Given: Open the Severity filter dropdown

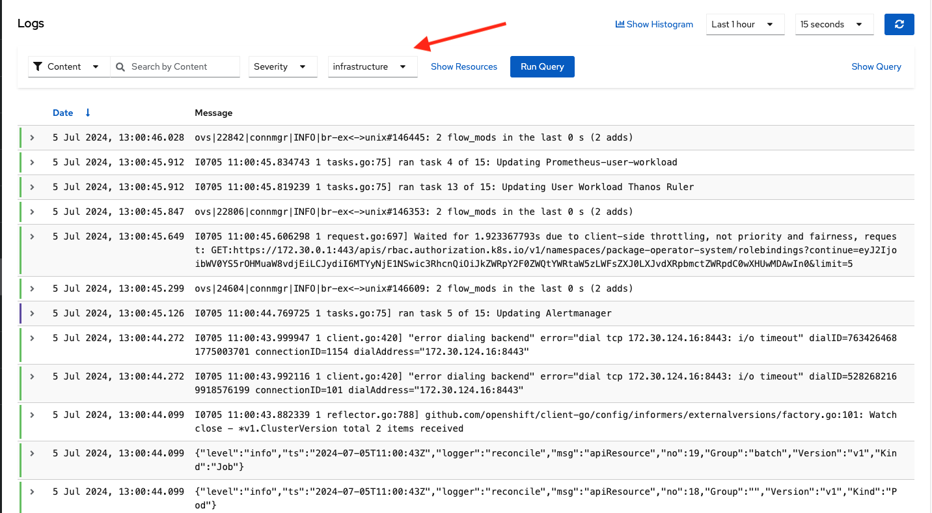Looking at the screenshot, I should pyautogui.click(x=282, y=66).
